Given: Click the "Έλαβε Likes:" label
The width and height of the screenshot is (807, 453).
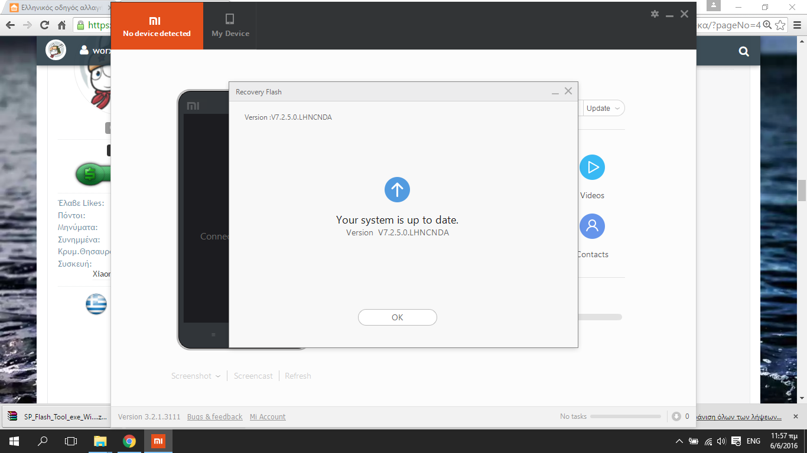Looking at the screenshot, I should [81, 203].
